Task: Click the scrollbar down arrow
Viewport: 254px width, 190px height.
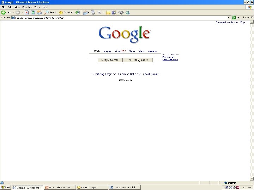Action: point(252,178)
